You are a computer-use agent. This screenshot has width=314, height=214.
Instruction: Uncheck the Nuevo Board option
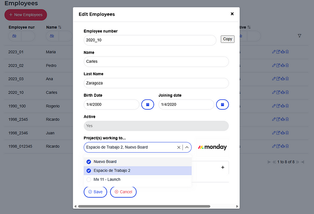pyautogui.click(x=88, y=162)
